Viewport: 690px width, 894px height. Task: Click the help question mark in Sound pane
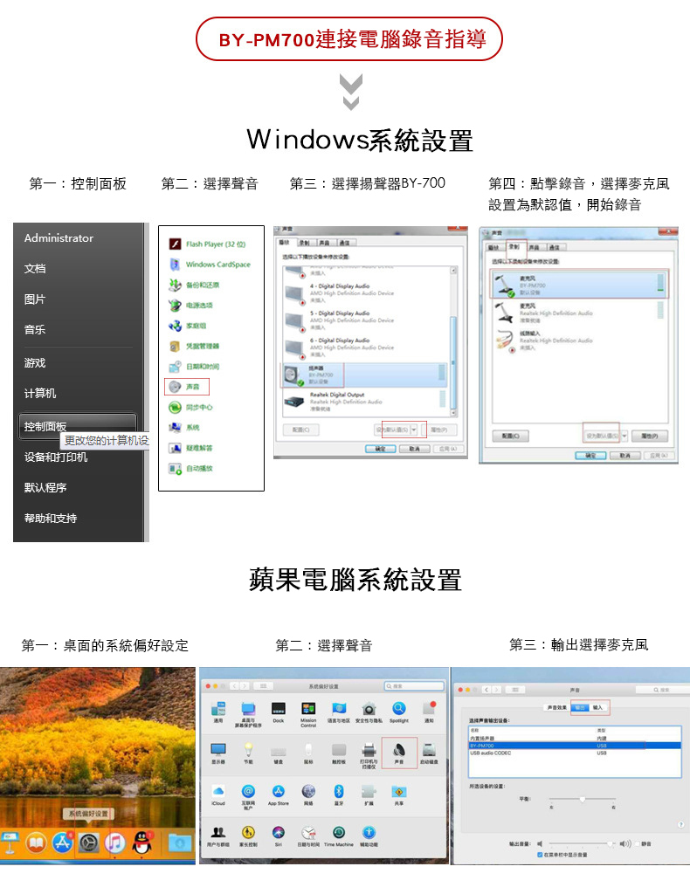[x=680, y=825]
